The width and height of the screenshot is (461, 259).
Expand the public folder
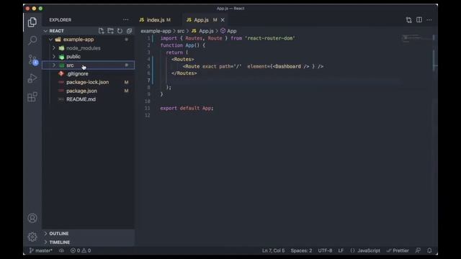click(x=54, y=56)
